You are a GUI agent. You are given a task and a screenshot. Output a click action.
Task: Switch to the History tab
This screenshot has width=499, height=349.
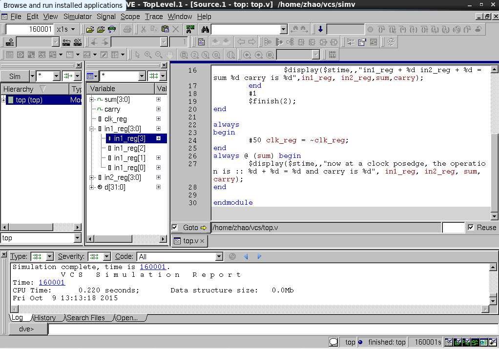pos(45,318)
